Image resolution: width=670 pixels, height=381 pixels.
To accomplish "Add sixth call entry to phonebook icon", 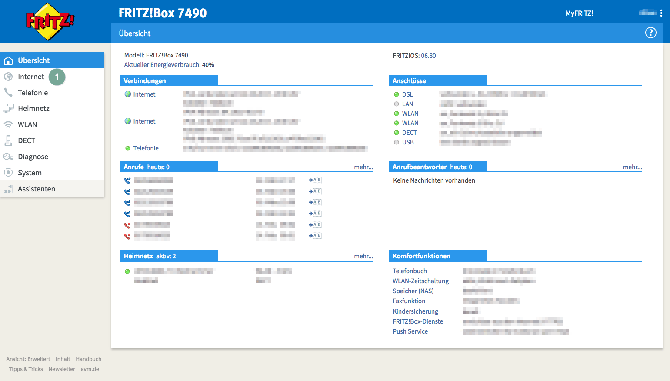I will 315,236.
